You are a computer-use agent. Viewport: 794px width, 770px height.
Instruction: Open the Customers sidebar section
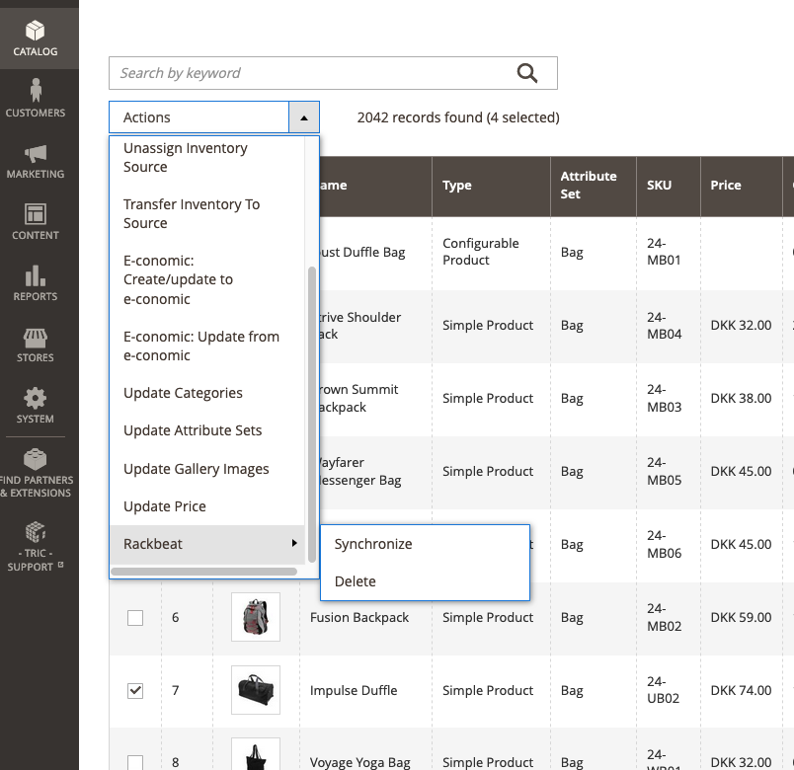[x=36, y=100]
